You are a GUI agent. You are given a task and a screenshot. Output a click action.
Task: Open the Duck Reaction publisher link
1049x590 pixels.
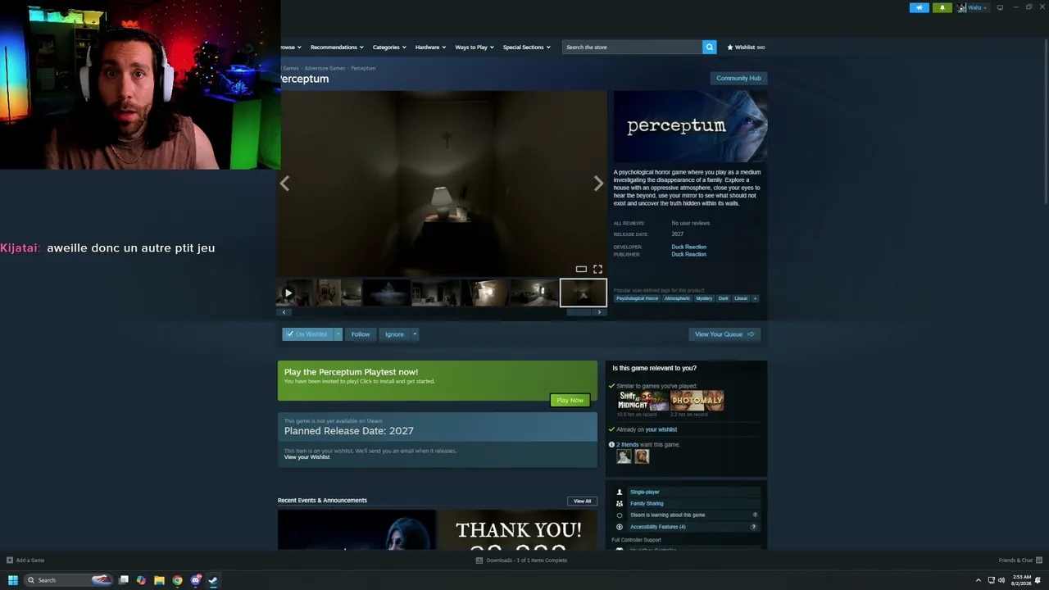pos(688,254)
